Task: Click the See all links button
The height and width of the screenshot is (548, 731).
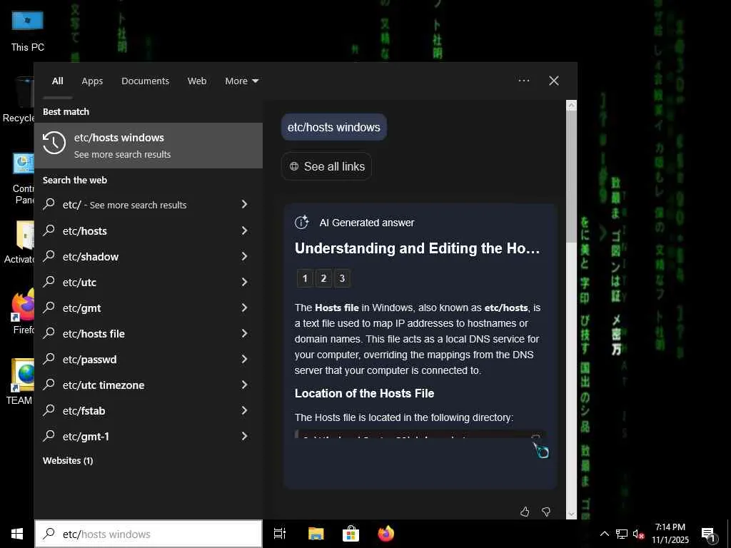Action: click(327, 166)
